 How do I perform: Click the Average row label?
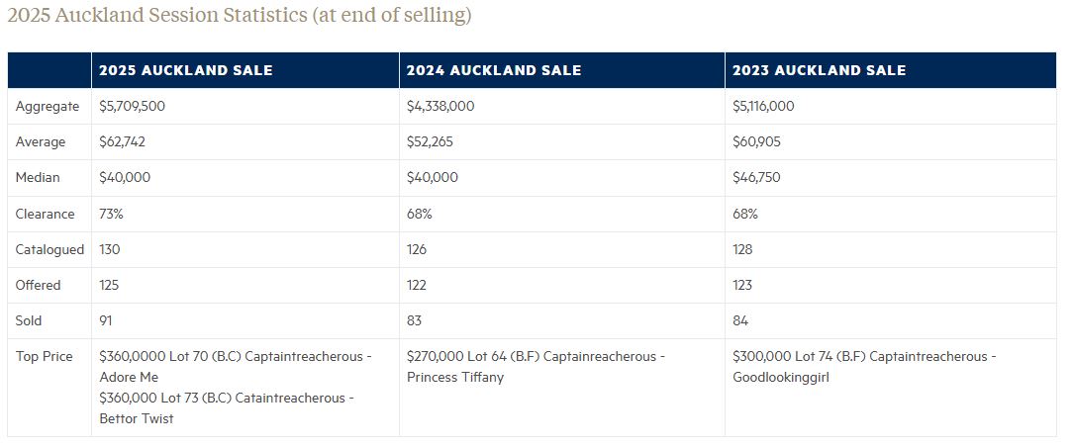click(41, 141)
